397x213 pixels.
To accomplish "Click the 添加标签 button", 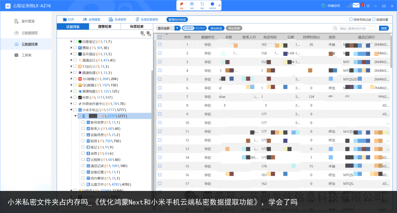I will [x=216, y=28].
